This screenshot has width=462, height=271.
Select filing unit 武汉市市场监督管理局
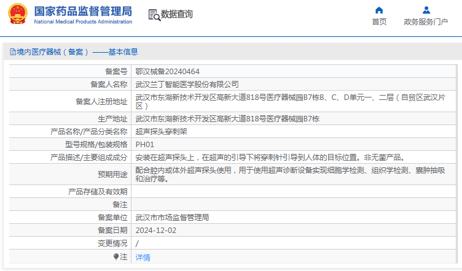[172, 218]
